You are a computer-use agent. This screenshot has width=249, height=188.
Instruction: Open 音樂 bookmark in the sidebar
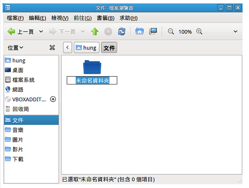[x=31, y=130]
